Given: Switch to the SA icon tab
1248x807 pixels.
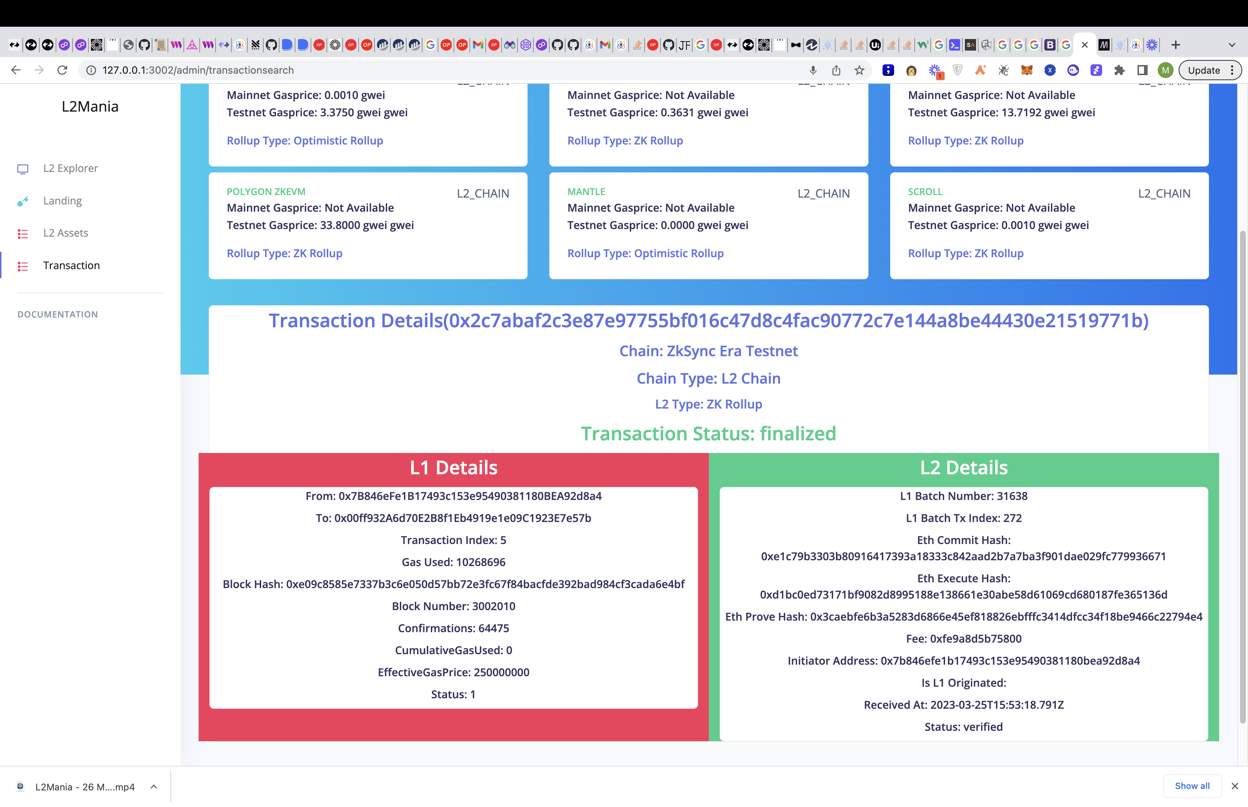Looking at the screenshot, I should [970, 45].
